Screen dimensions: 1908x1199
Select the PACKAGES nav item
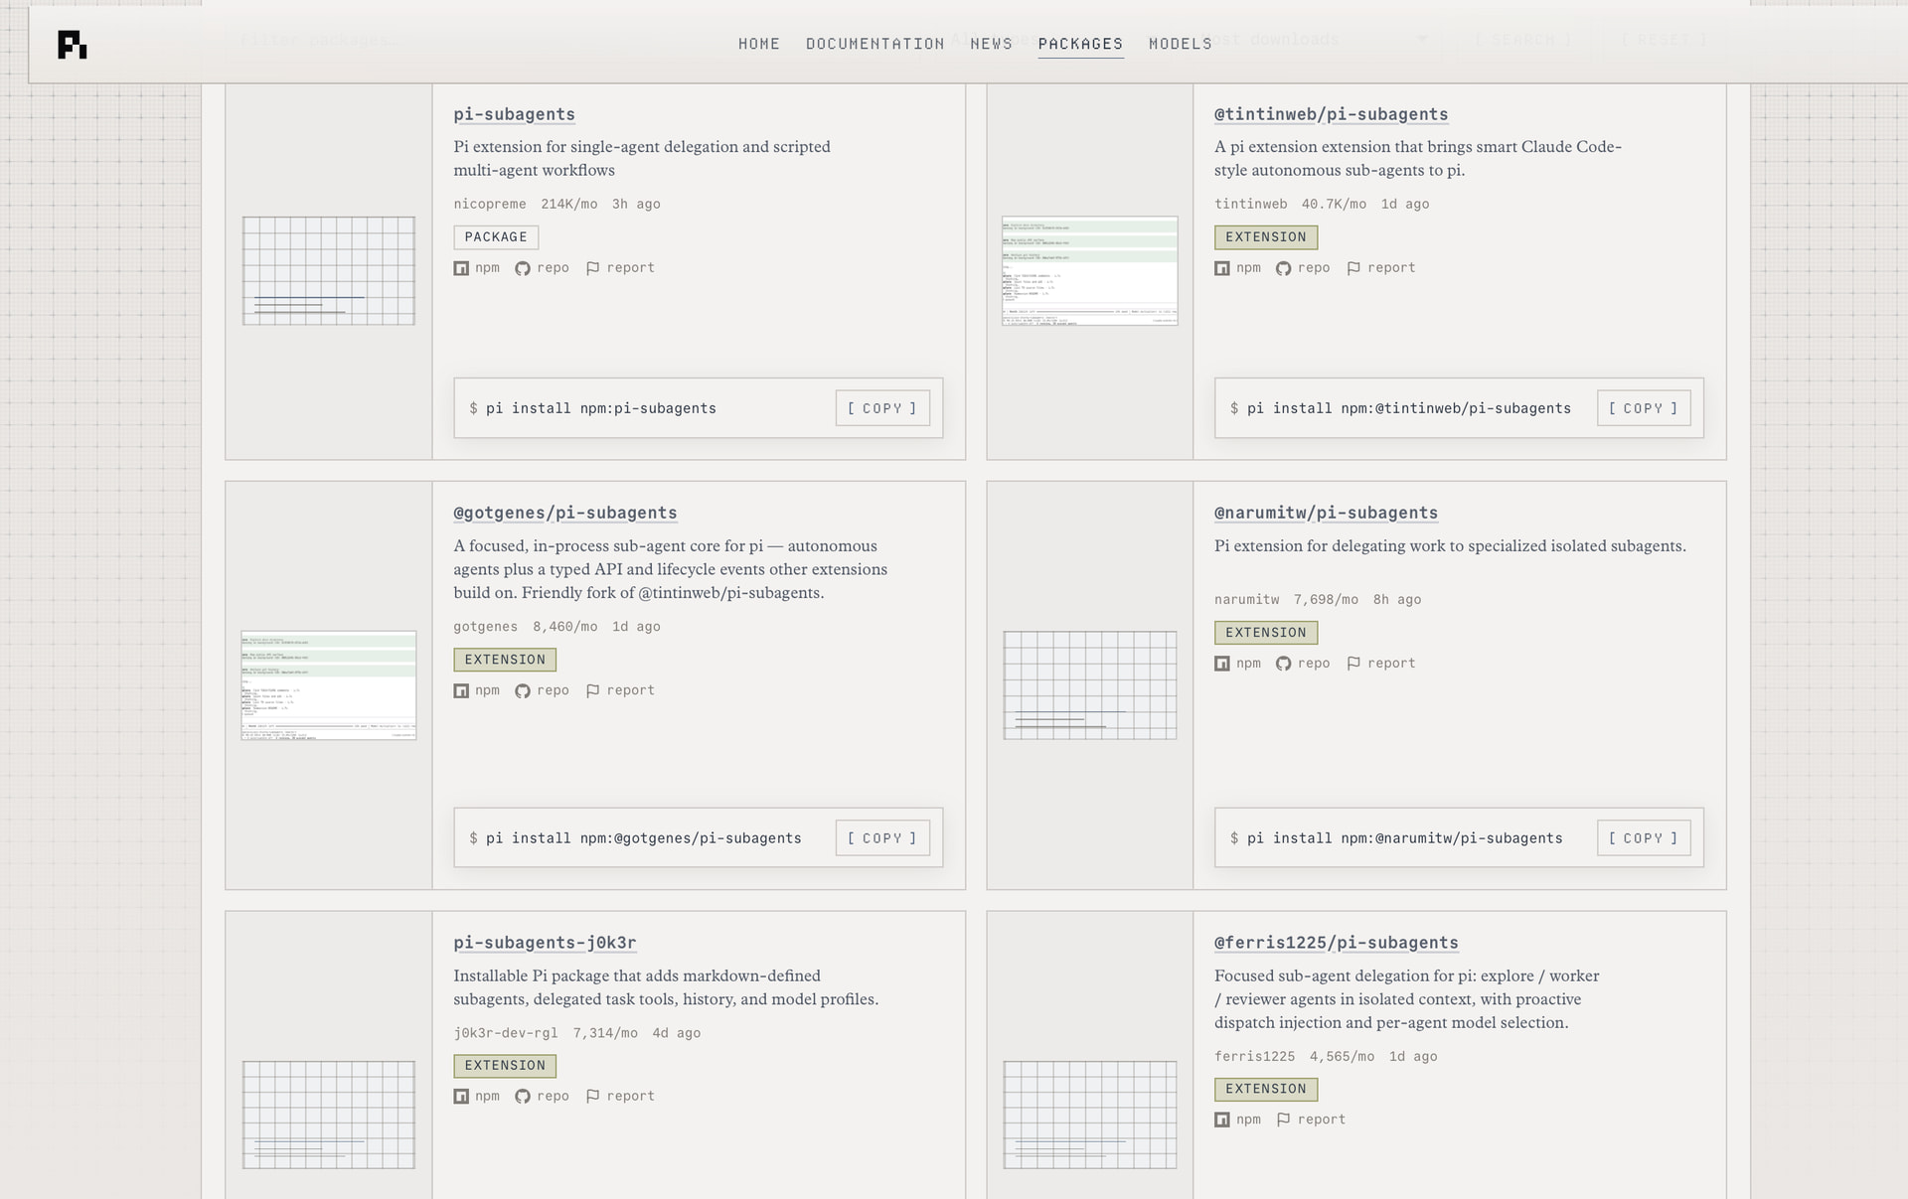tap(1080, 44)
